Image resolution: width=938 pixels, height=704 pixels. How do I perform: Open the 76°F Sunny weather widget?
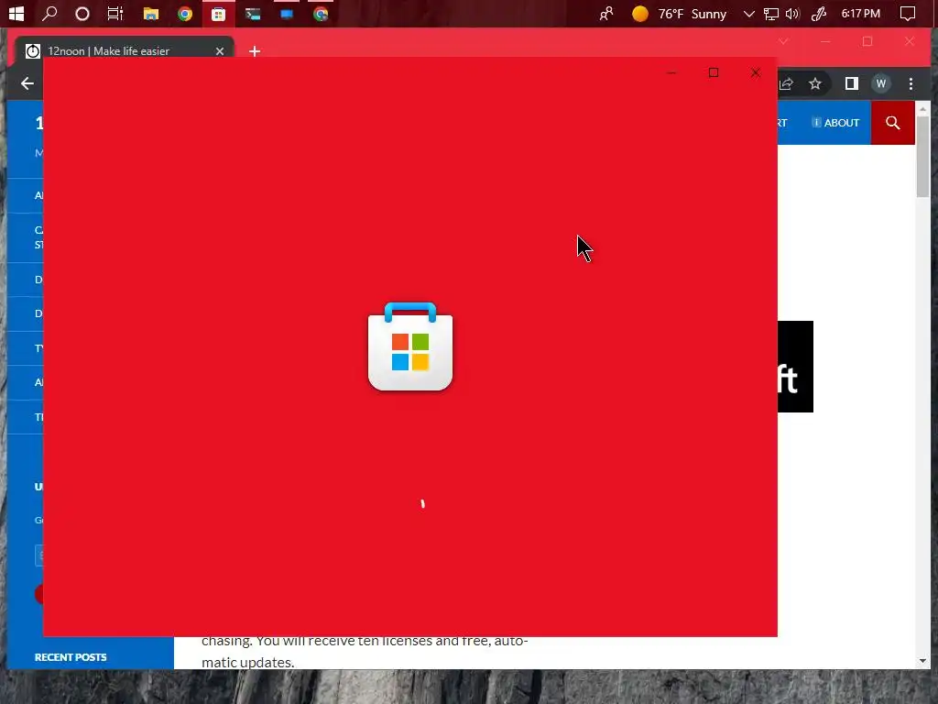click(680, 14)
